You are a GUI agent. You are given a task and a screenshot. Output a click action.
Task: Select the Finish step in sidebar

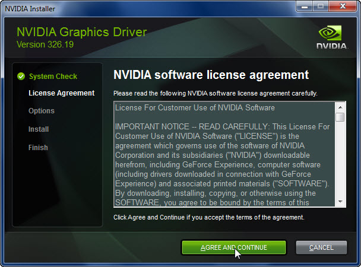[x=38, y=147]
